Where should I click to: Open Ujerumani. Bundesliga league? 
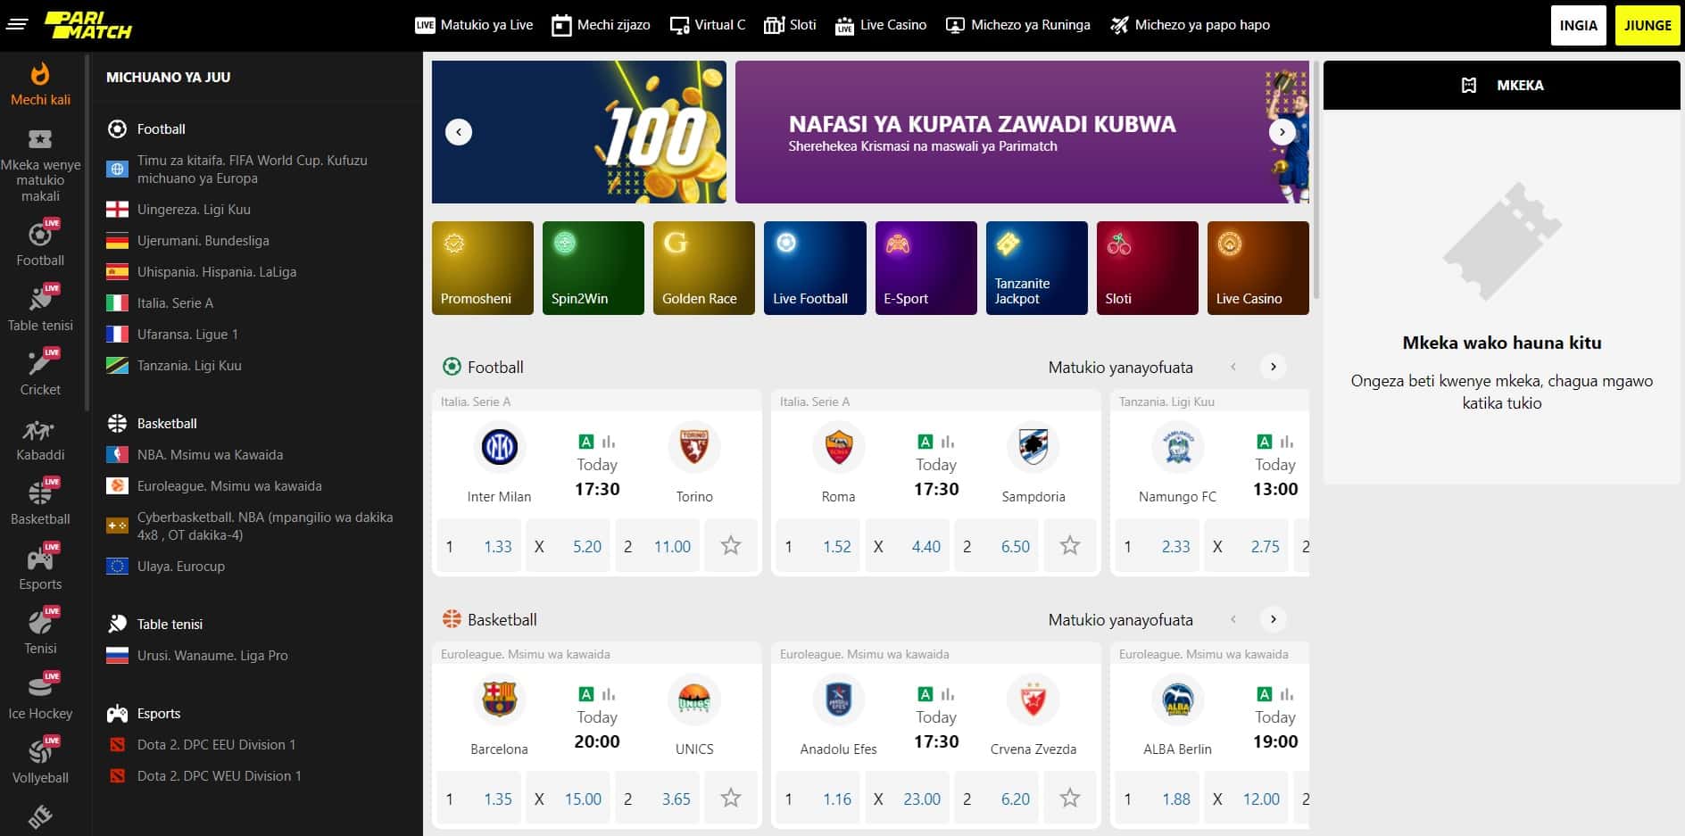tap(203, 241)
